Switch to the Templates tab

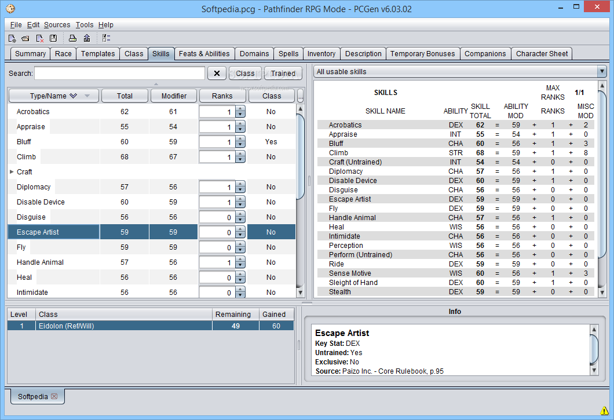tap(98, 54)
